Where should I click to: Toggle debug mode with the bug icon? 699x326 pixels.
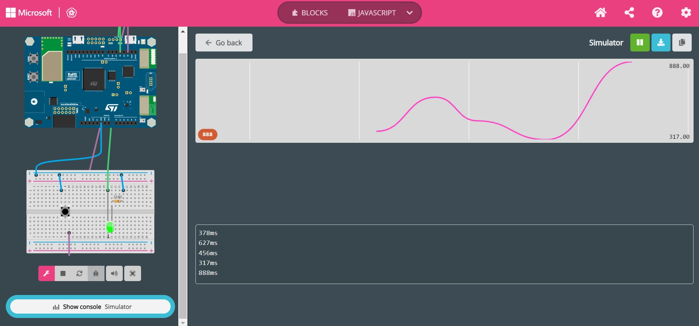96,273
